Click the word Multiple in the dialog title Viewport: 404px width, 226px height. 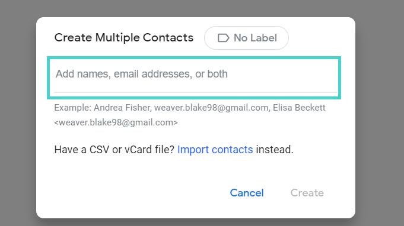click(x=117, y=38)
